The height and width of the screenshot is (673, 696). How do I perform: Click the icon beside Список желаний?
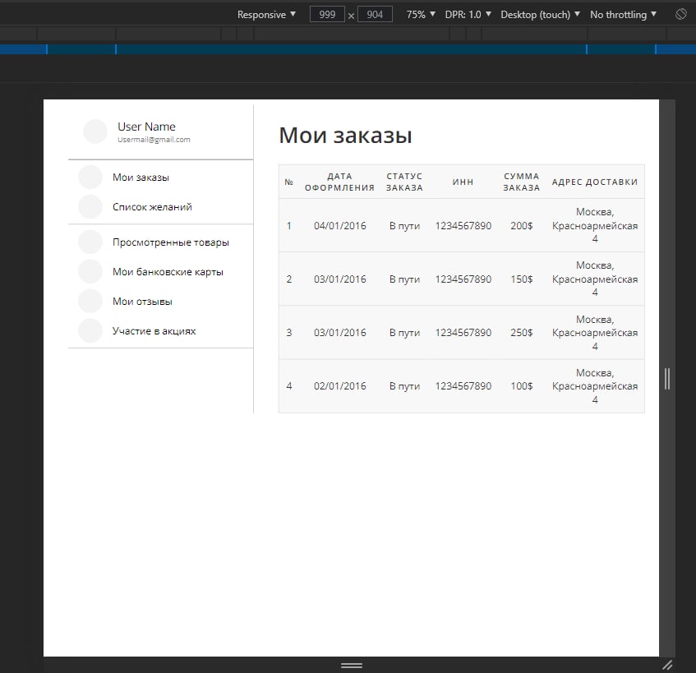tap(90, 207)
